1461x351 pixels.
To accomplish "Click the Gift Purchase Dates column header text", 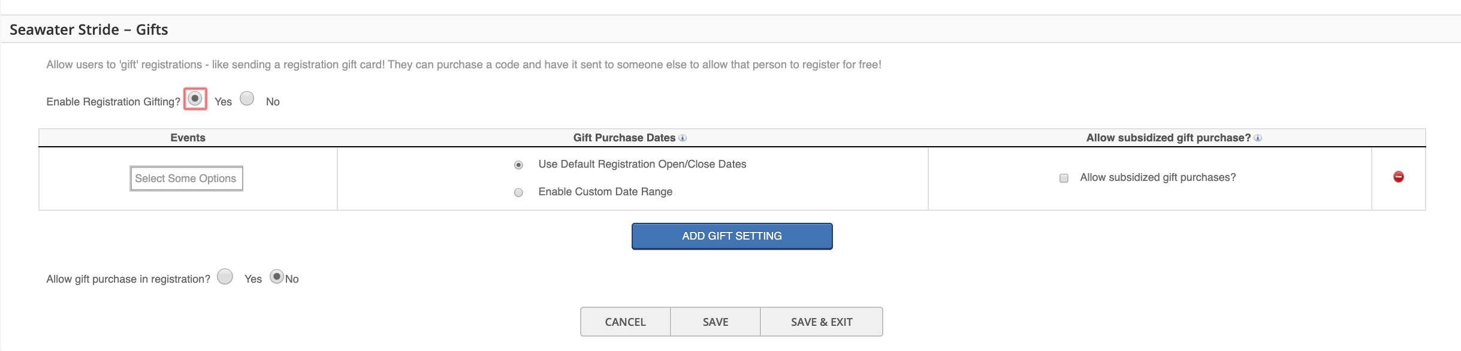I will pyautogui.click(x=624, y=138).
